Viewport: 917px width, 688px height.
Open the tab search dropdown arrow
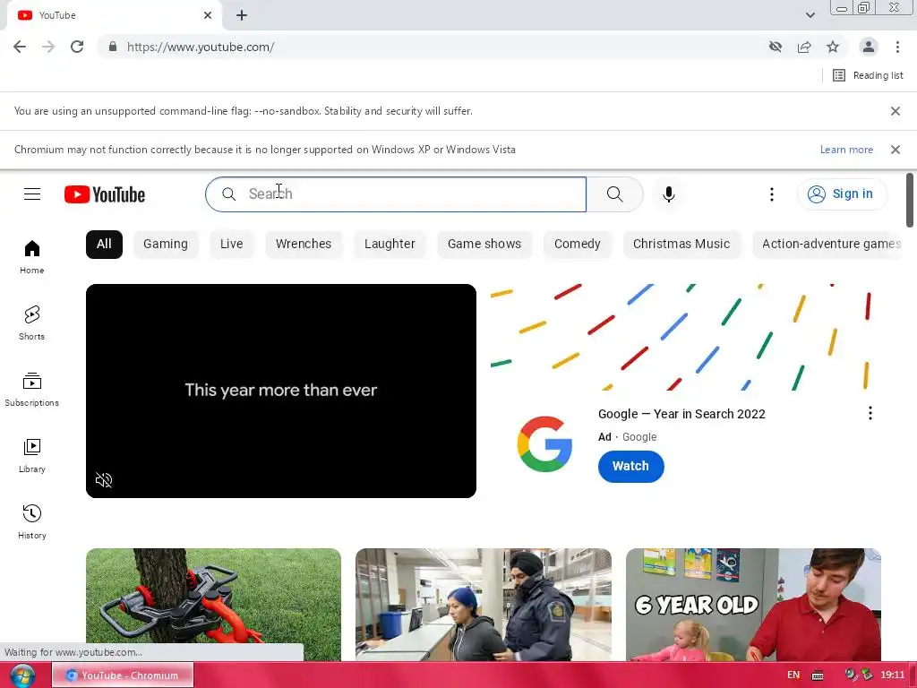(x=810, y=15)
